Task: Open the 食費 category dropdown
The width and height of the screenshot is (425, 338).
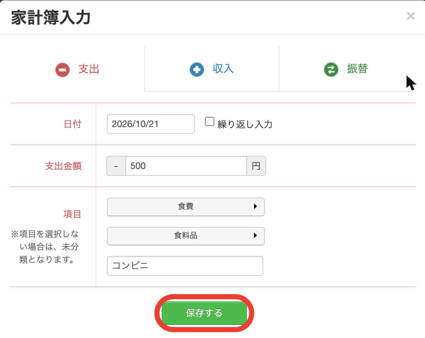Action: click(x=185, y=207)
